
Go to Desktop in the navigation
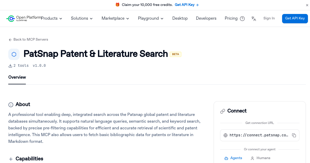(180, 18)
